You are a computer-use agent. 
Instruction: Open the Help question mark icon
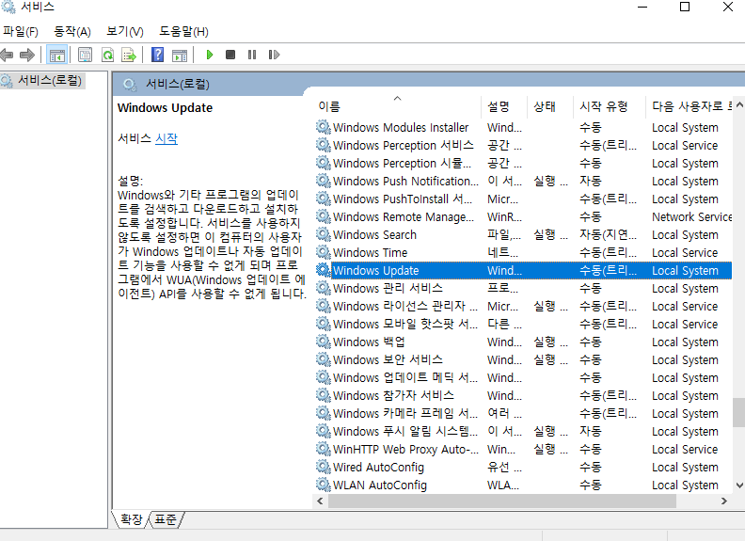click(x=157, y=56)
